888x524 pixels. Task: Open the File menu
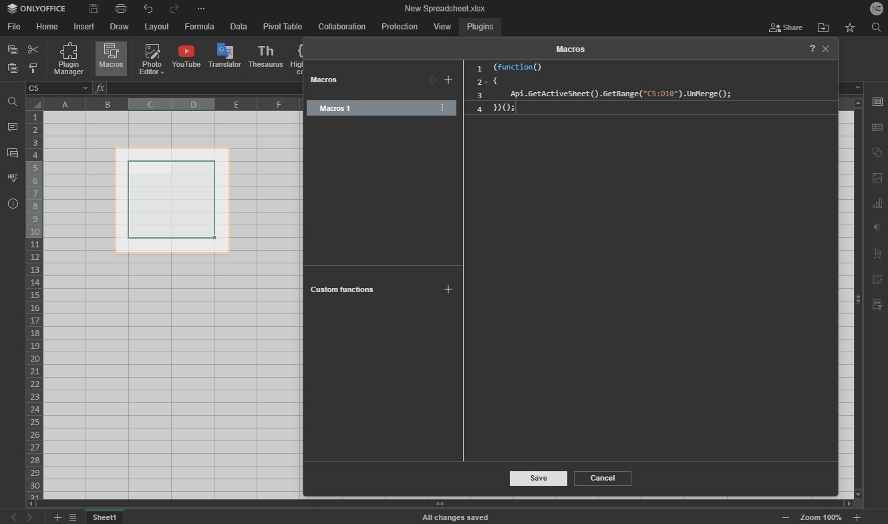[x=13, y=27]
